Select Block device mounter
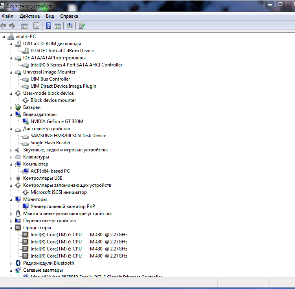 pyautogui.click(x=53, y=100)
